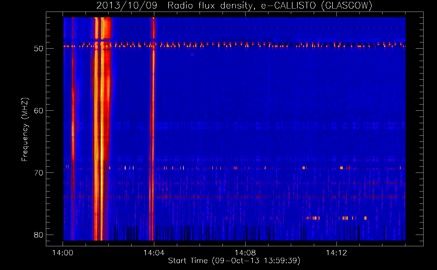The width and height of the screenshot is (437, 270).
Task: Click the 70 frequency tick label
Action: (x=39, y=173)
